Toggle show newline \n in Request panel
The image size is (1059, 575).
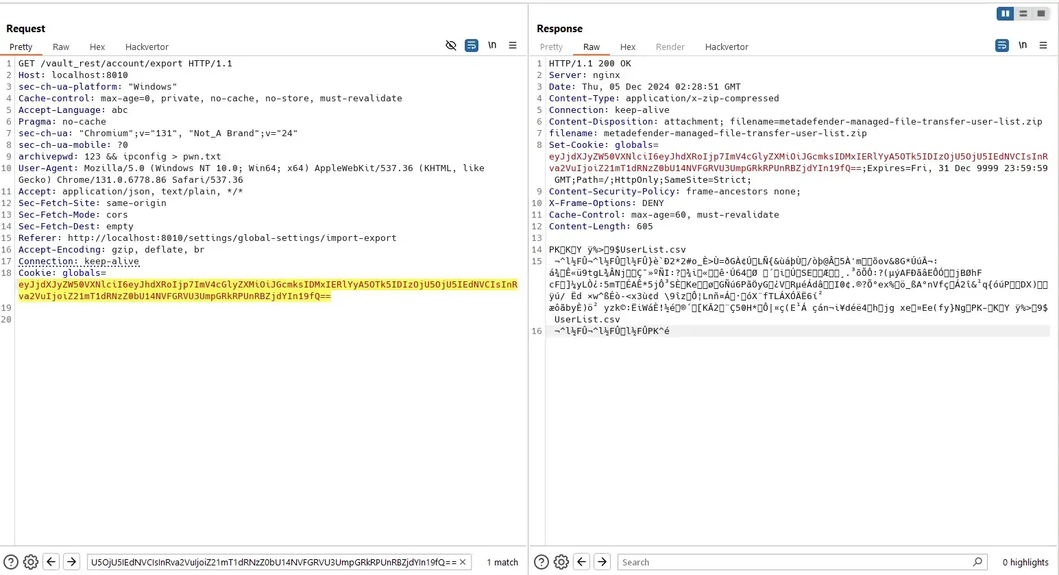click(492, 45)
